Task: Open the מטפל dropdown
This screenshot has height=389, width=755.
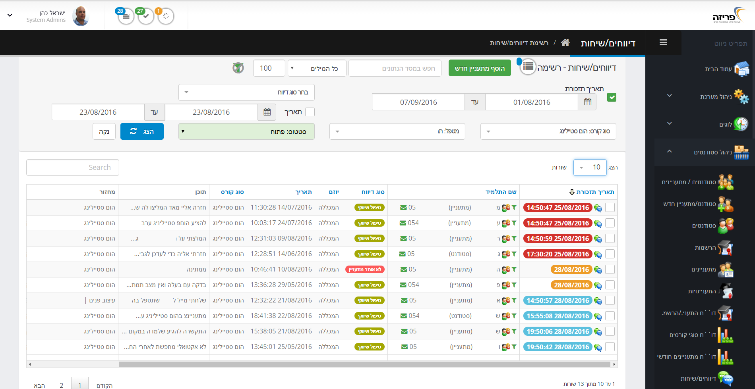Action: [x=397, y=131]
